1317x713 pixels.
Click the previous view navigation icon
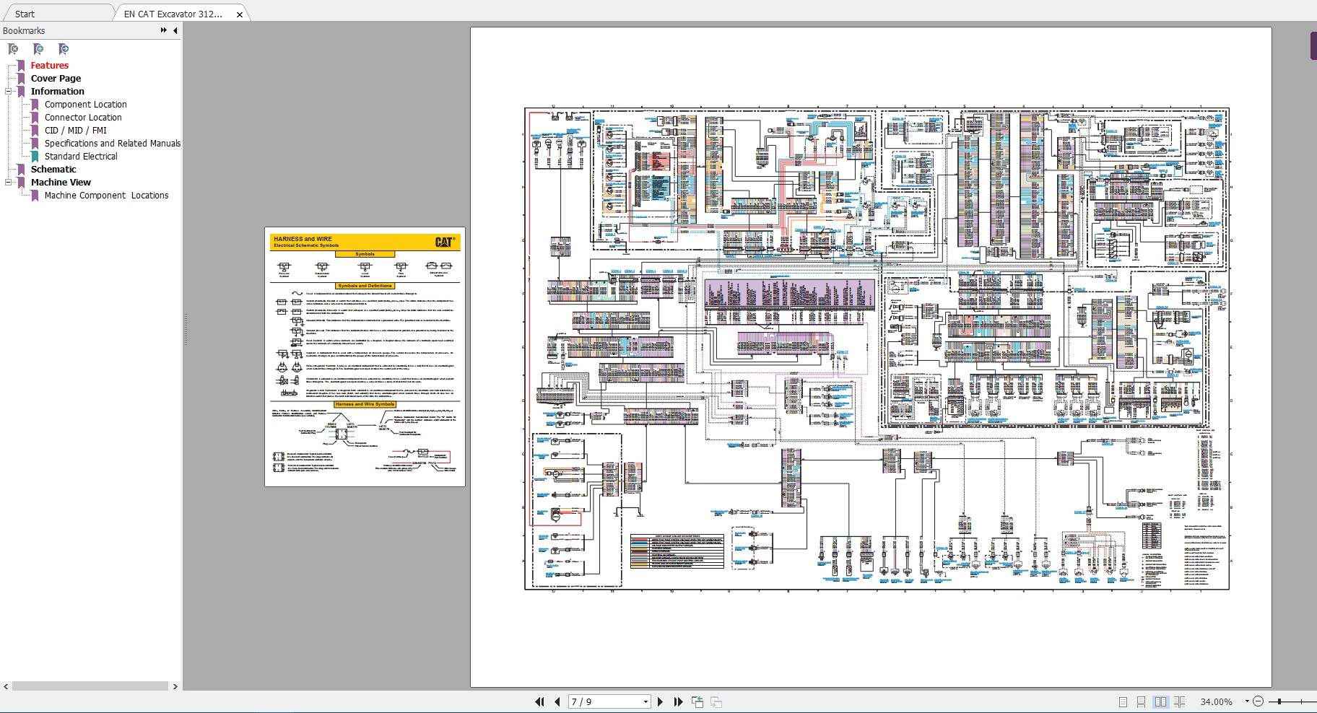point(697,701)
